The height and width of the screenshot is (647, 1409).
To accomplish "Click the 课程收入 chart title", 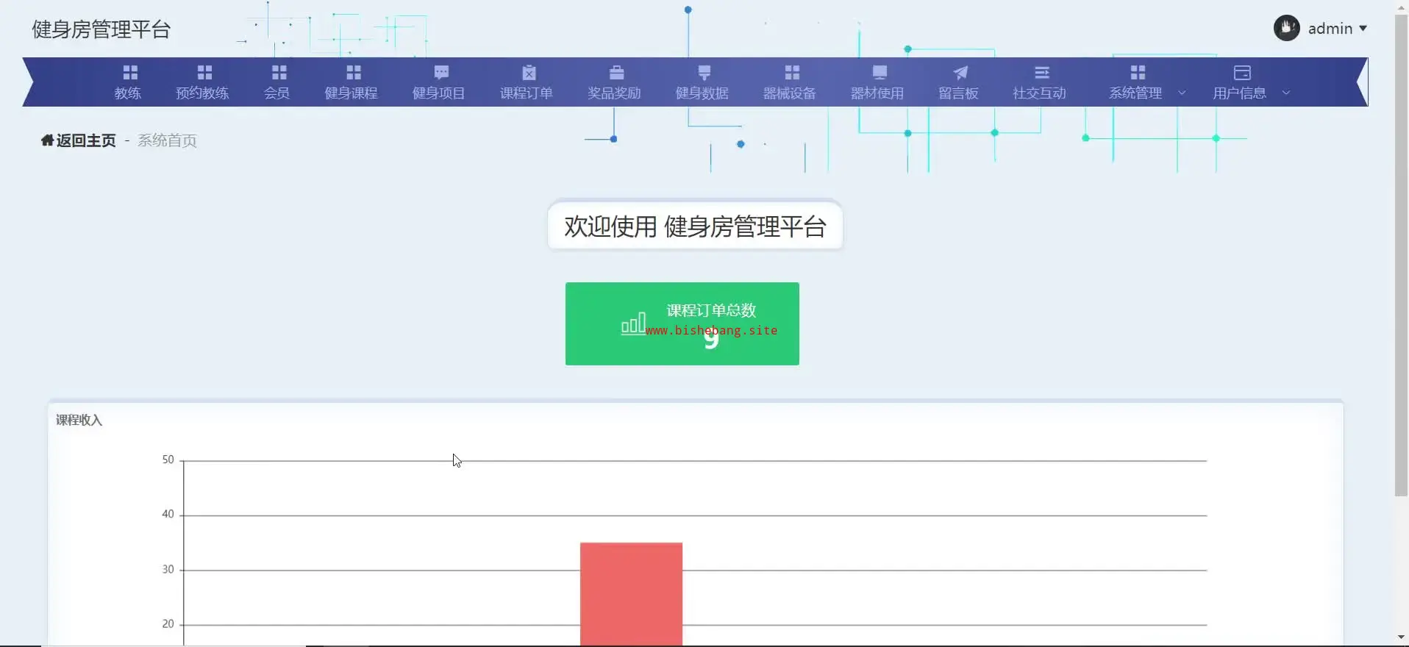I will coord(79,420).
